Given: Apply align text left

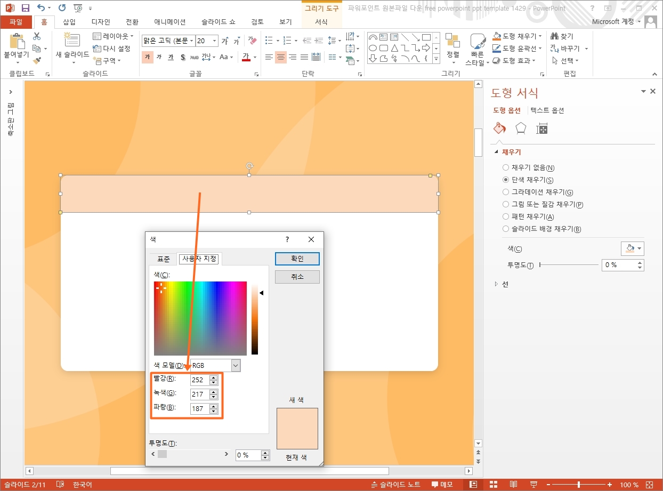Looking at the screenshot, I should tap(269, 57).
